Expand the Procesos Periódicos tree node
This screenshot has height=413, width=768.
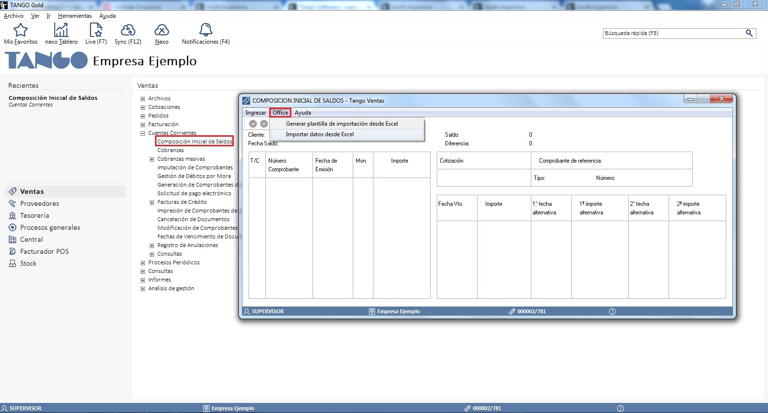click(143, 263)
